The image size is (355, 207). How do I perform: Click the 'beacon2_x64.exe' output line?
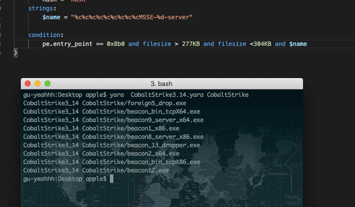coord(101,154)
